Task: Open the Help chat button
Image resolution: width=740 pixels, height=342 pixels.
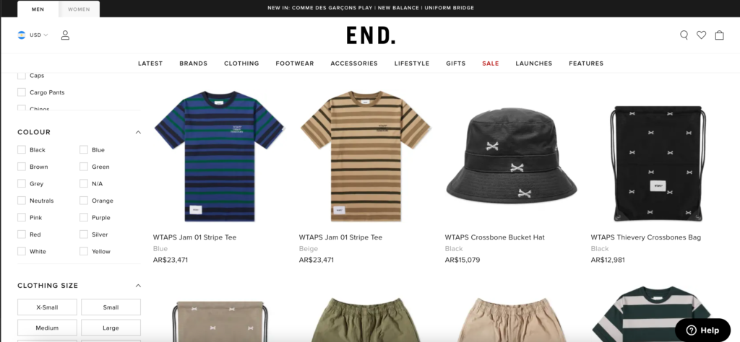Action: tap(702, 330)
